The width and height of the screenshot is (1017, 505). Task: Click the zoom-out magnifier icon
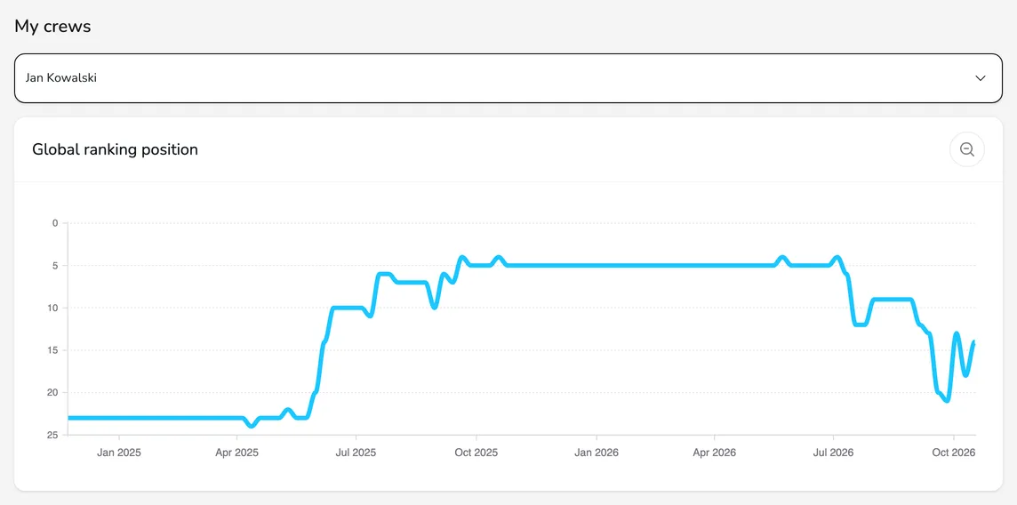(967, 149)
